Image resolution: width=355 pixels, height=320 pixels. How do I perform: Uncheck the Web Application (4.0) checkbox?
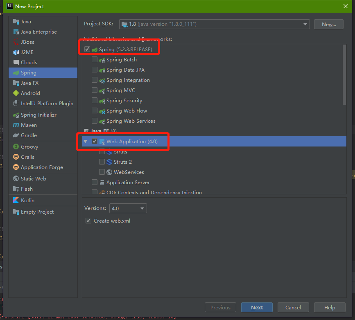(95, 141)
